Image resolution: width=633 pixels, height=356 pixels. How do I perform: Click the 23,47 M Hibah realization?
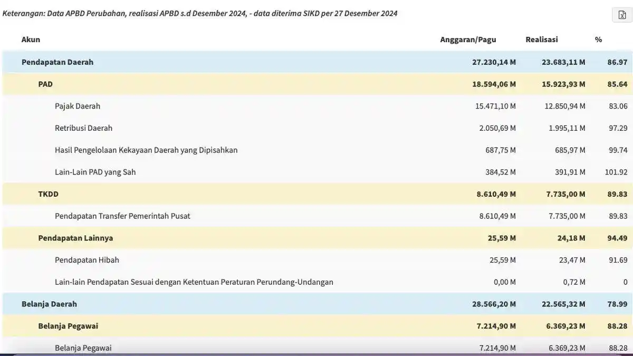pyautogui.click(x=572, y=260)
